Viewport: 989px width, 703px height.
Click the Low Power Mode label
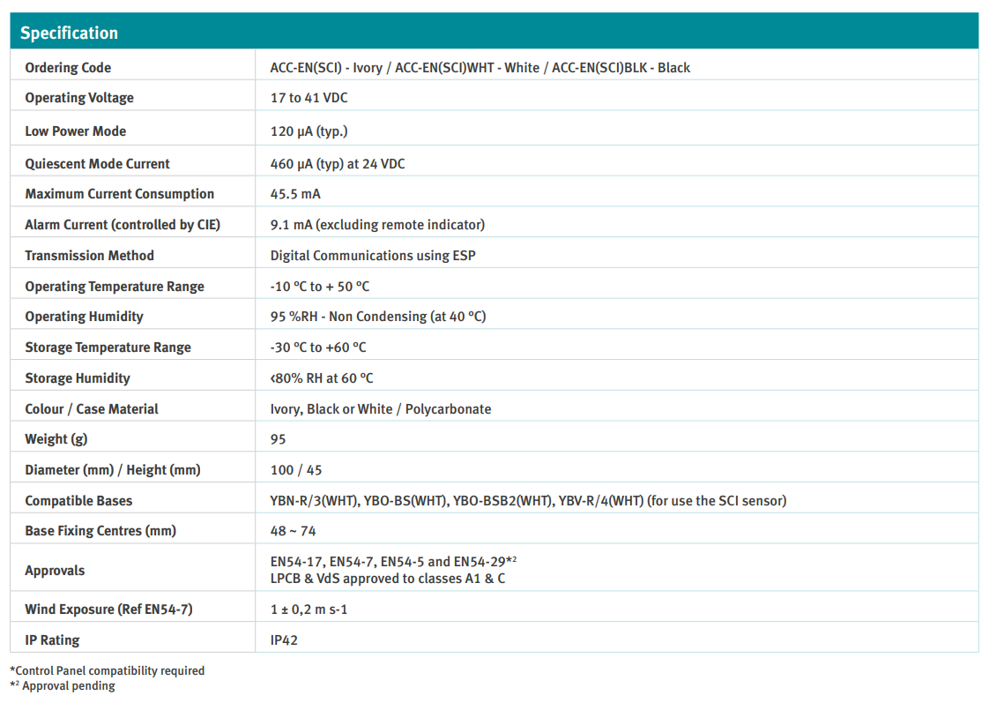tap(76, 131)
